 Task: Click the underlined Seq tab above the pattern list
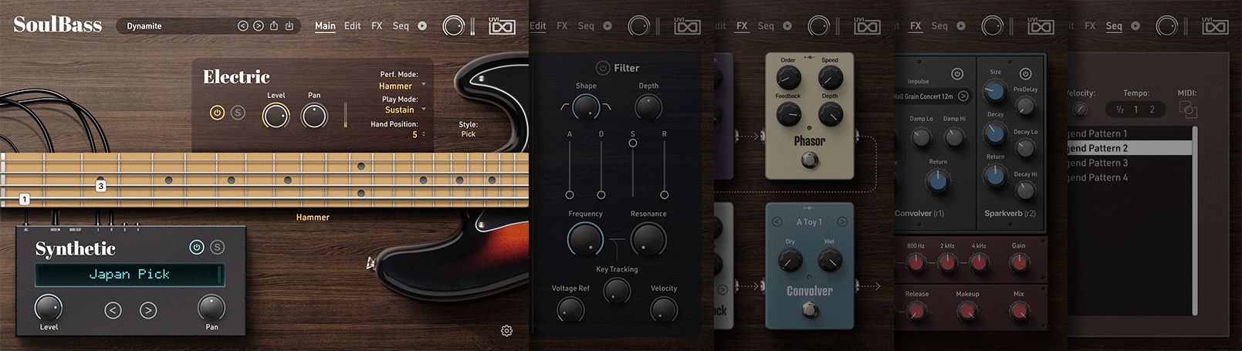click(x=1114, y=26)
